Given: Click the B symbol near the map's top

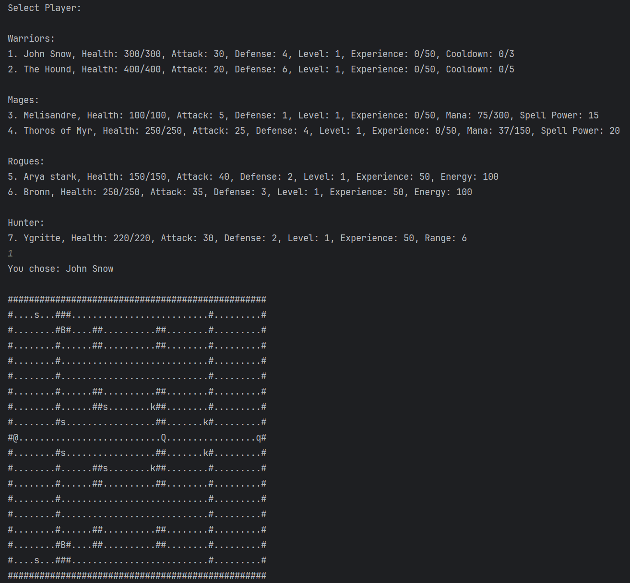Looking at the screenshot, I should point(63,330).
